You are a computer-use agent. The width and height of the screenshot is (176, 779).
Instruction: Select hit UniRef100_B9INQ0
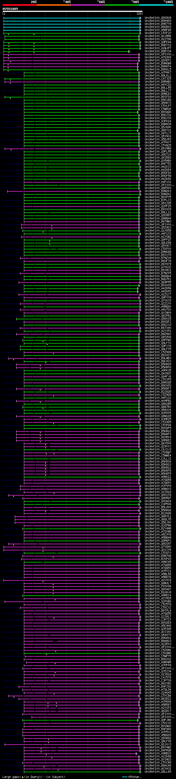pos(158,726)
